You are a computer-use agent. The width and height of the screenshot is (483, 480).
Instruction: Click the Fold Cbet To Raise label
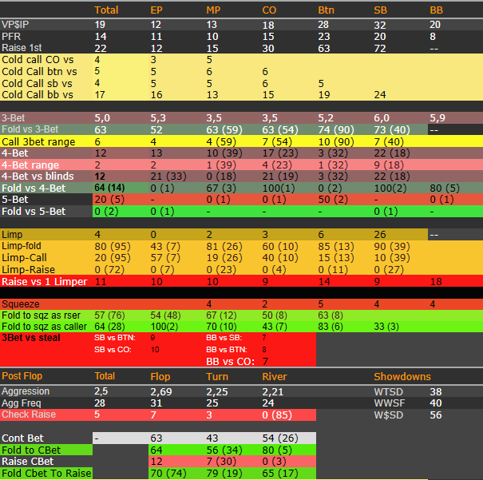(46, 474)
